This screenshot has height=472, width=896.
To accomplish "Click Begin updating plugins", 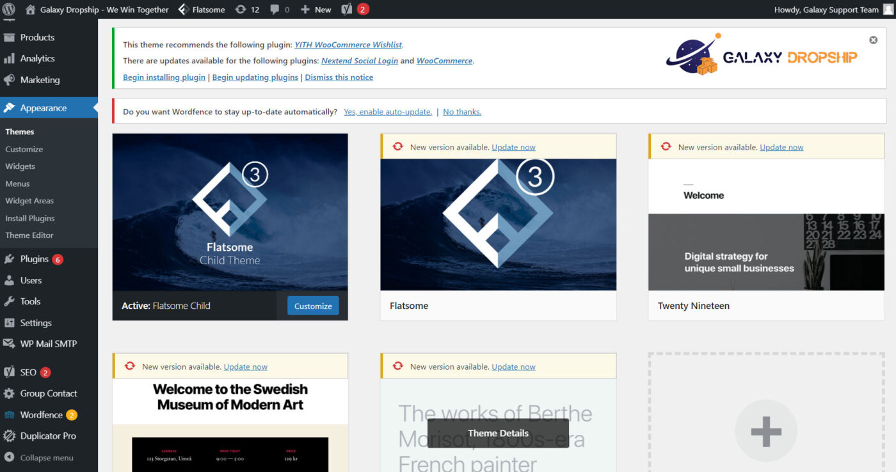I will pyautogui.click(x=255, y=77).
